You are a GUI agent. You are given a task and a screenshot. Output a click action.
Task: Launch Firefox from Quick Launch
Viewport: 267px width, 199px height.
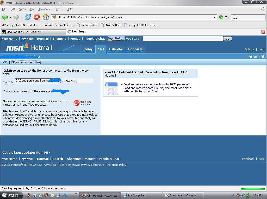(46, 195)
